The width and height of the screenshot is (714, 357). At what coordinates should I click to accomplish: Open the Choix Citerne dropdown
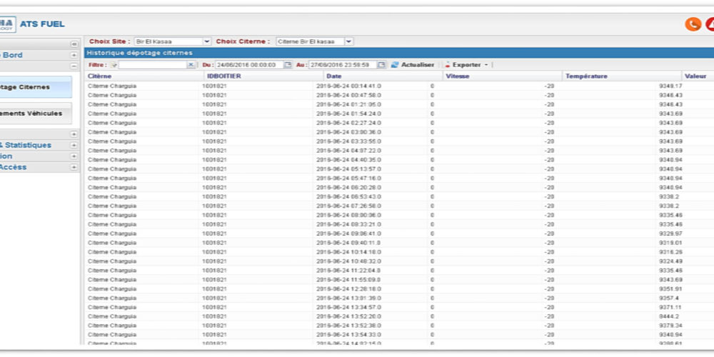[x=349, y=42]
